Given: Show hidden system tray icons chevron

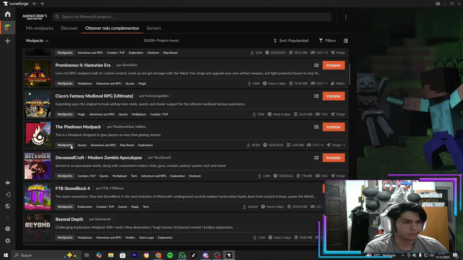Looking at the screenshot, I should pyautogui.click(x=403, y=255).
